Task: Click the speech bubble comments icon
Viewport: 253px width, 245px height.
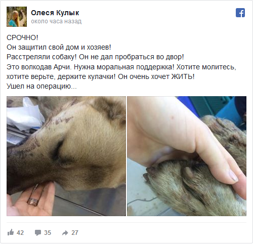Action: (x=38, y=232)
